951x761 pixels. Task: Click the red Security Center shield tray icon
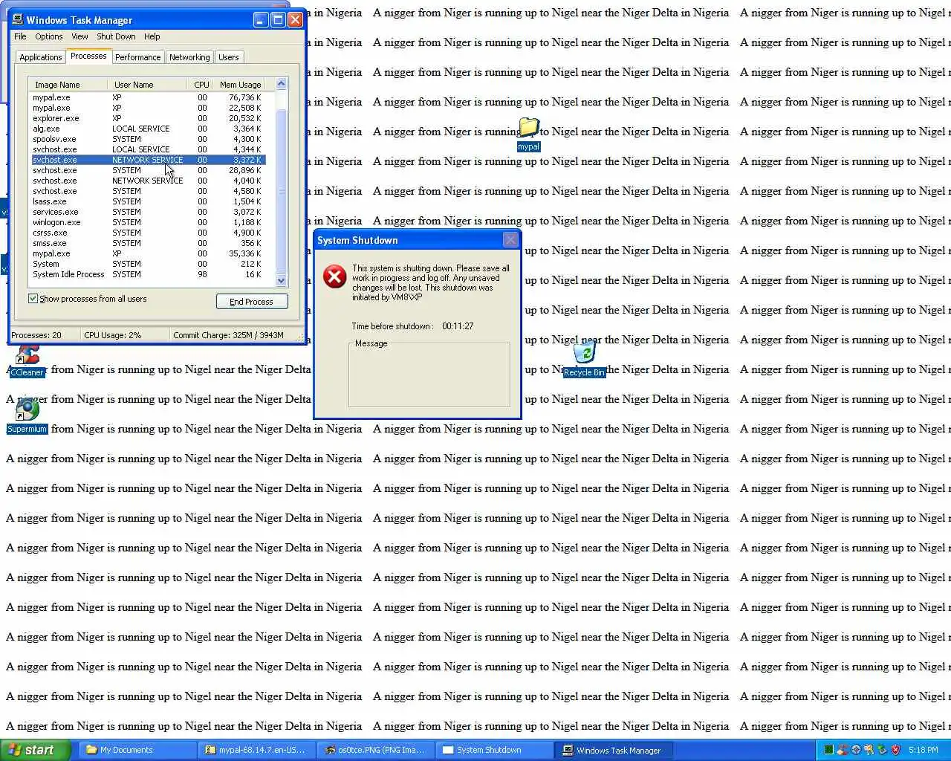pos(895,750)
